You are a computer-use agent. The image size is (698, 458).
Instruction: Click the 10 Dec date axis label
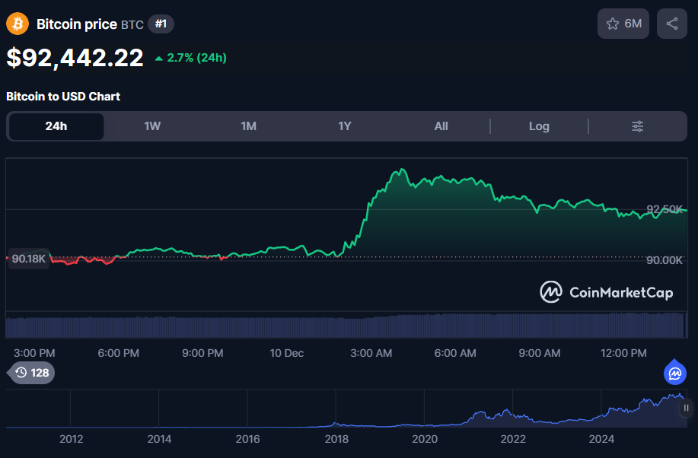287,354
